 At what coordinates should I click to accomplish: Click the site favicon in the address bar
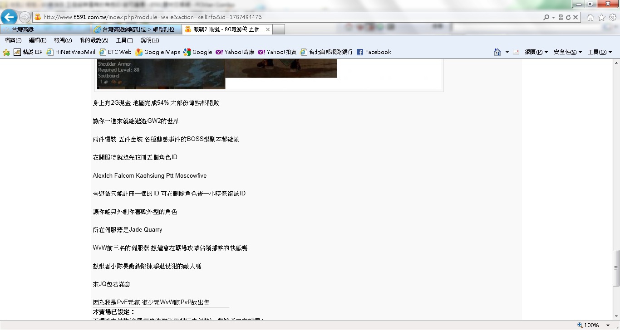click(x=38, y=17)
